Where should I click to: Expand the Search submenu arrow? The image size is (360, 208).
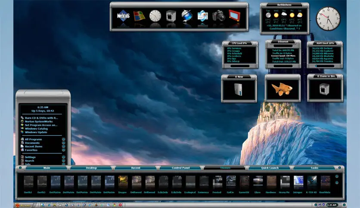64,161
